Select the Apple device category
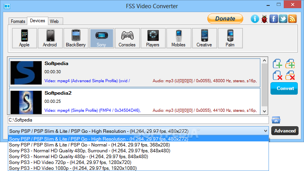 25,38
